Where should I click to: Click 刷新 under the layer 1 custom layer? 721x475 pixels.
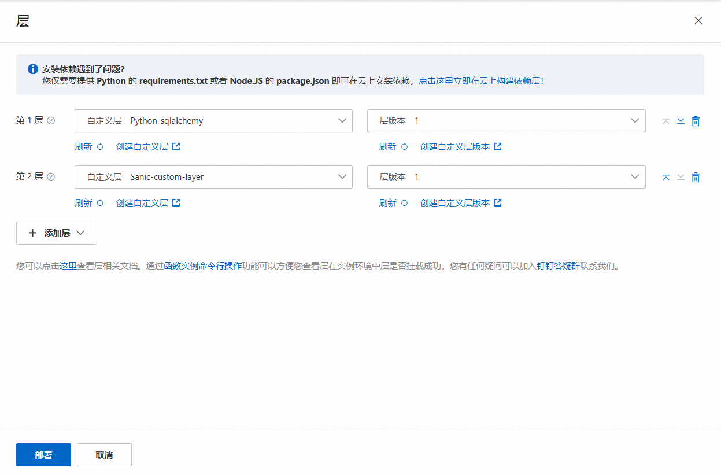83,147
